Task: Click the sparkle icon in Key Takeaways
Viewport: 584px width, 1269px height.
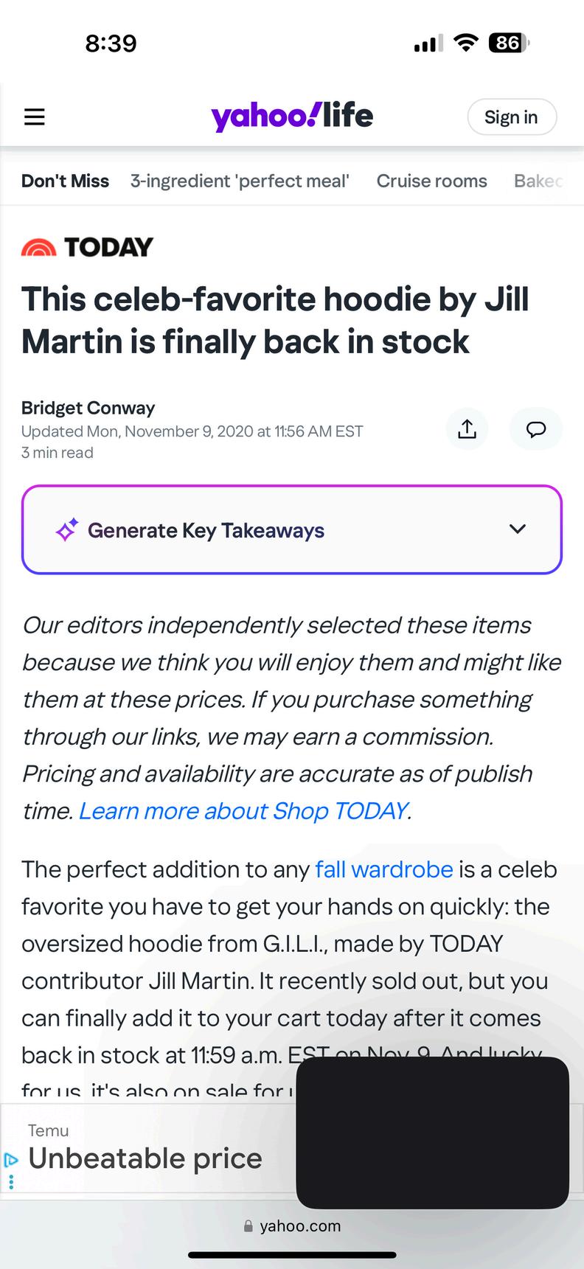Action: tap(67, 530)
